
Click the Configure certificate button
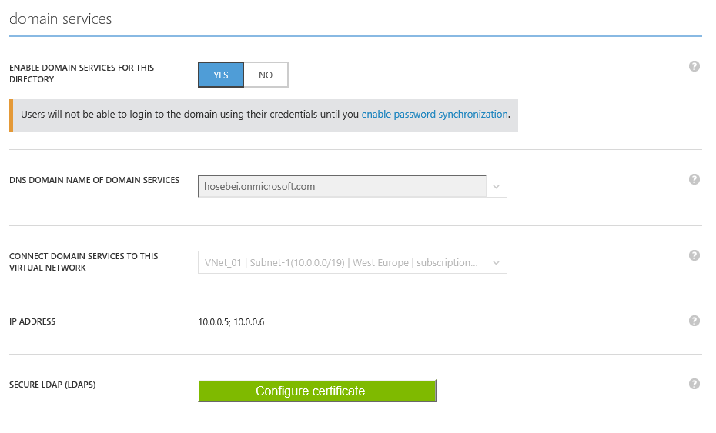coord(317,391)
